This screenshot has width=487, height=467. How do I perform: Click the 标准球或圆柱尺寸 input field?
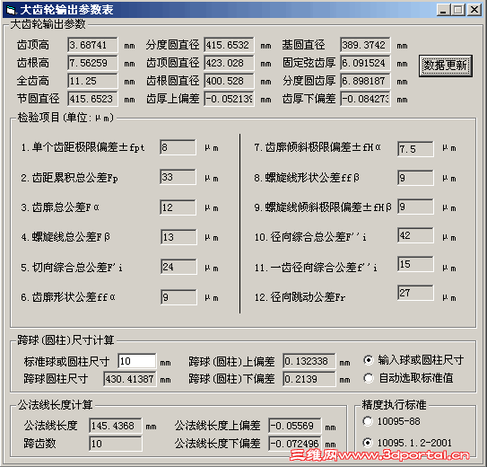click(x=137, y=361)
